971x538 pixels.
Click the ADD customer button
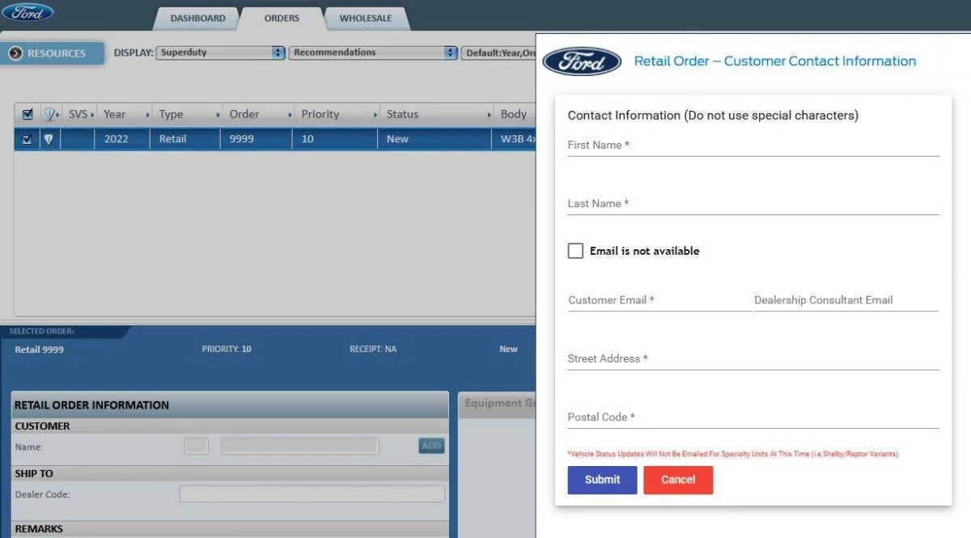[431, 446]
